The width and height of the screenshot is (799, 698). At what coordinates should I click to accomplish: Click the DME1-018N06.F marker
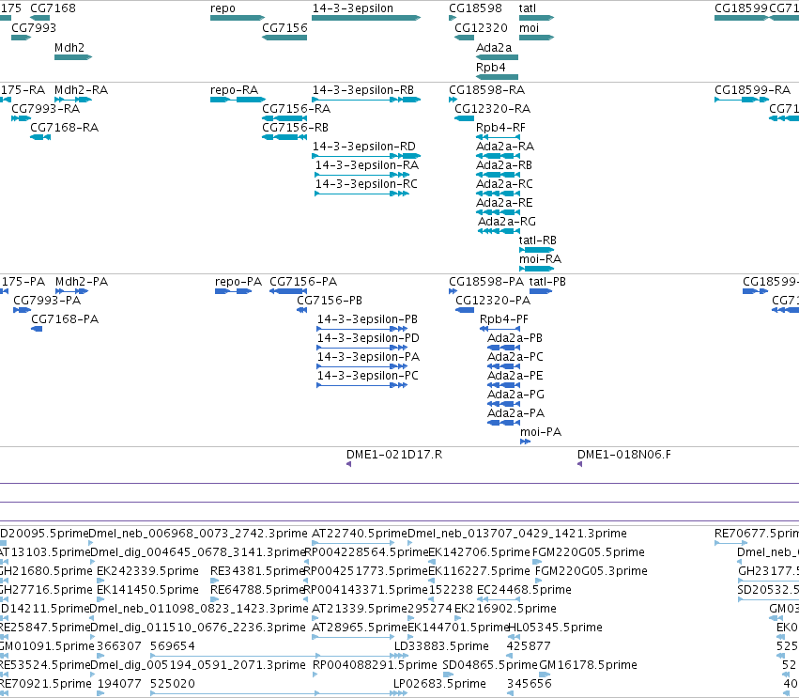580,464
